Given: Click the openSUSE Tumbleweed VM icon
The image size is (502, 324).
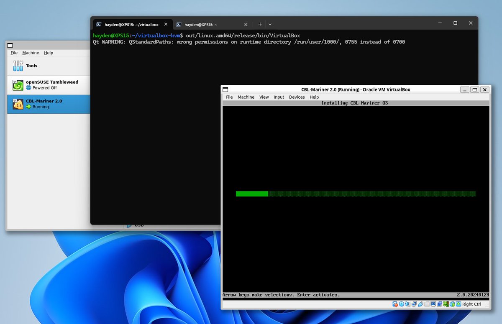Looking at the screenshot, I should click(x=18, y=85).
